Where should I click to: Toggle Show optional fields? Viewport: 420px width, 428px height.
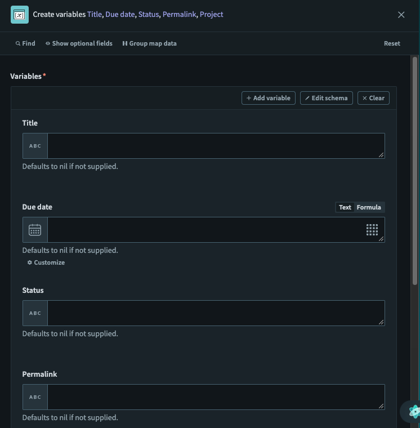(x=79, y=43)
